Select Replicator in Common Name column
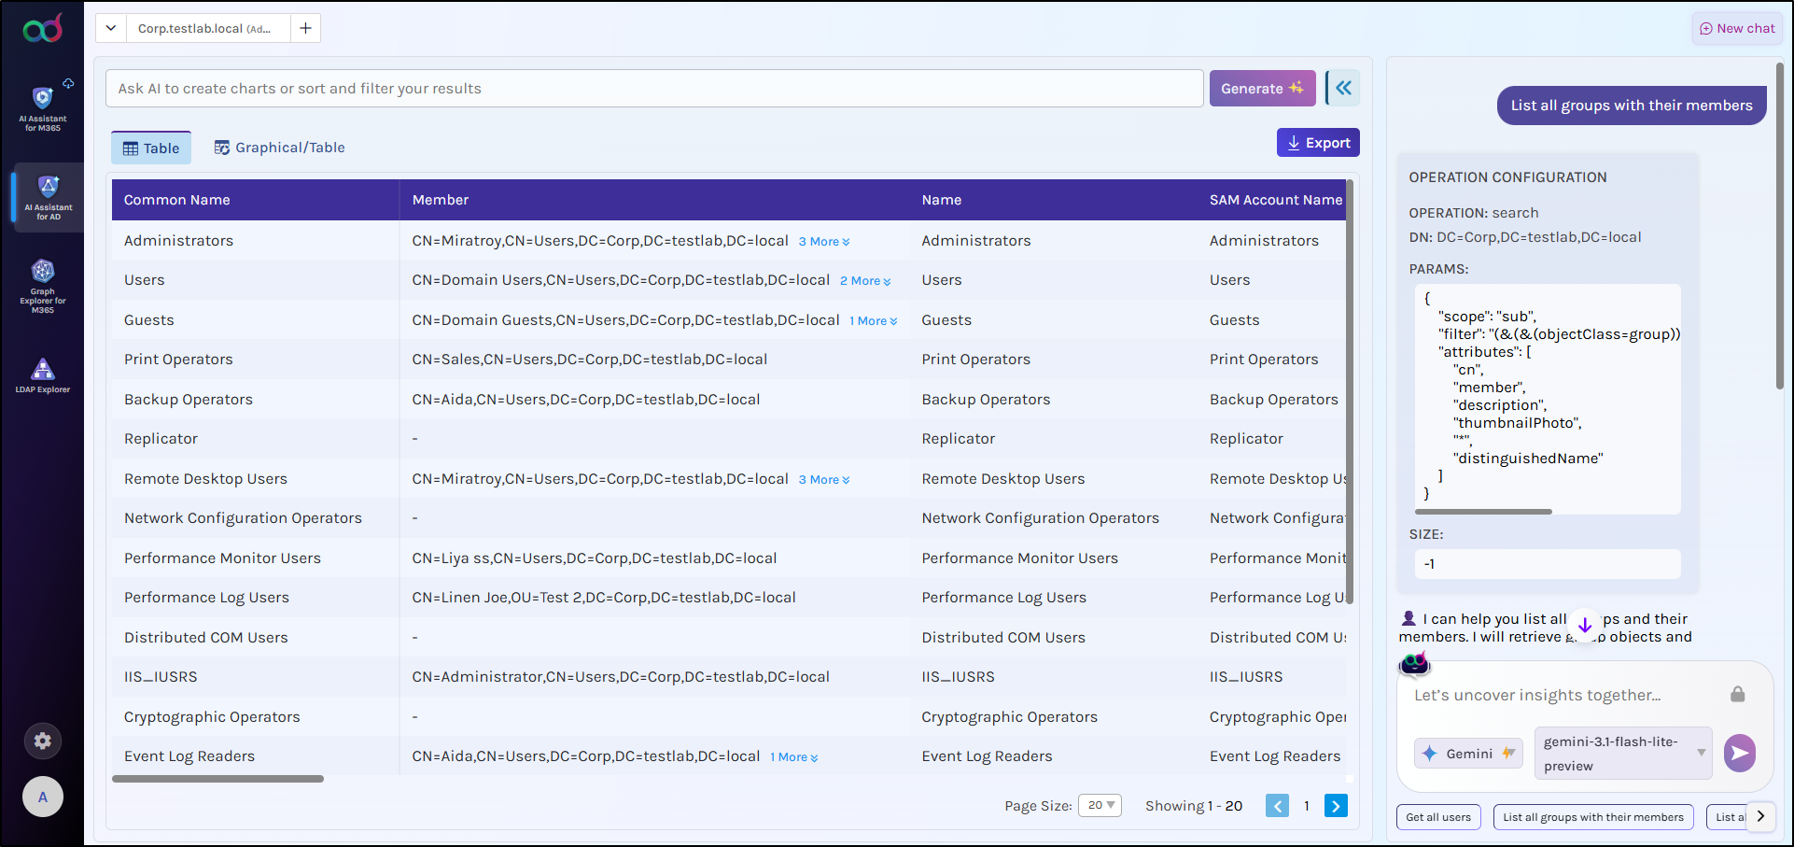The height and width of the screenshot is (847, 1794). click(161, 439)
